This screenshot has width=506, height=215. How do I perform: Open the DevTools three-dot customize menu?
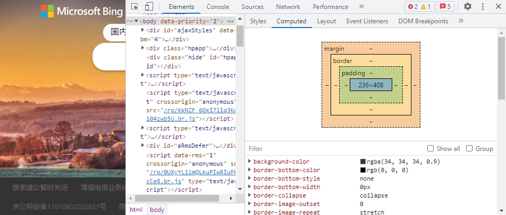click(483, 7)
